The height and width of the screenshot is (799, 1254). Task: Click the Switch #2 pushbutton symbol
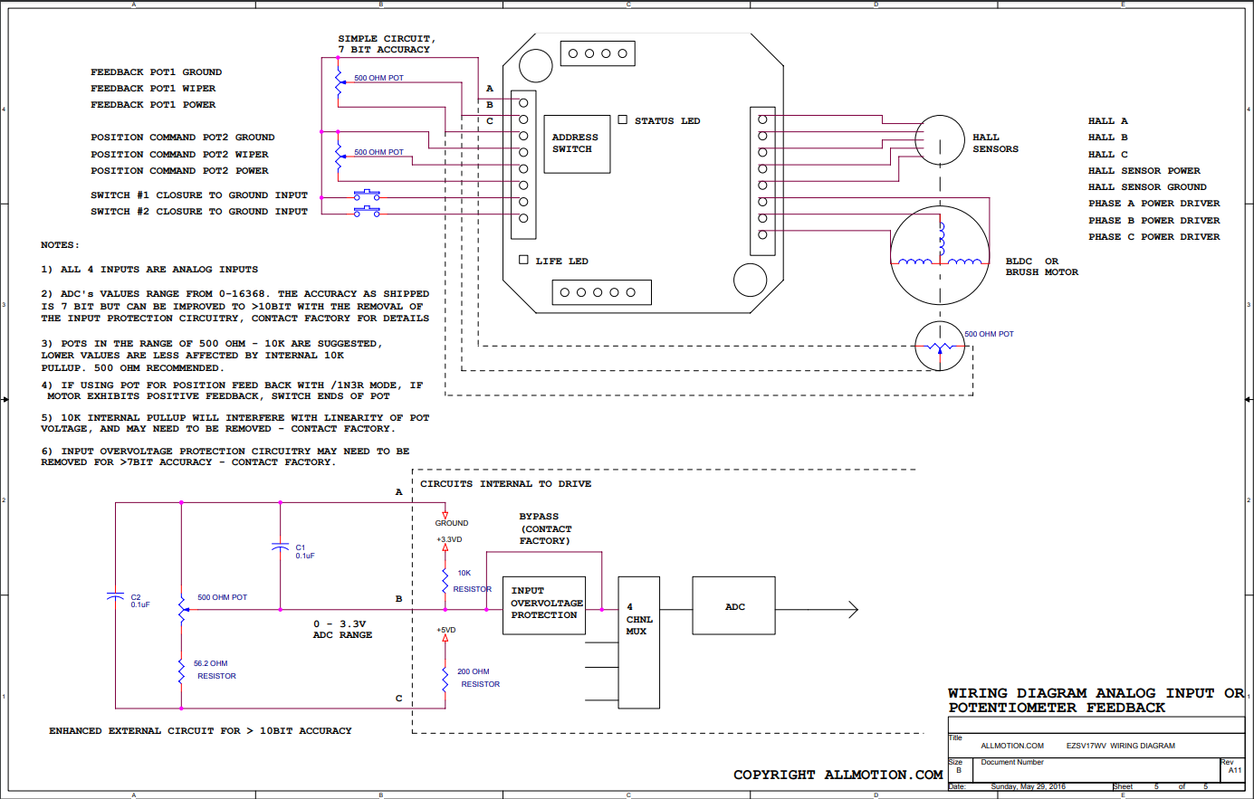point(367,211)
